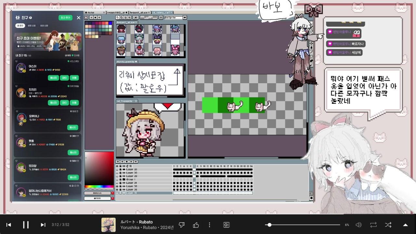Viewport: 416px width, 234px height.
Task: Close the Request_all.ase preview sub-tab
Action: point(136,22)
